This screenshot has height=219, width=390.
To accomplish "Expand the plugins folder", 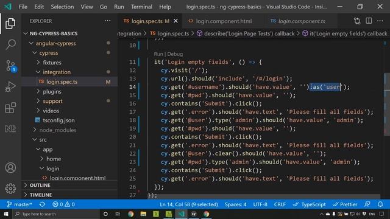I will click(x=38, y=91).
